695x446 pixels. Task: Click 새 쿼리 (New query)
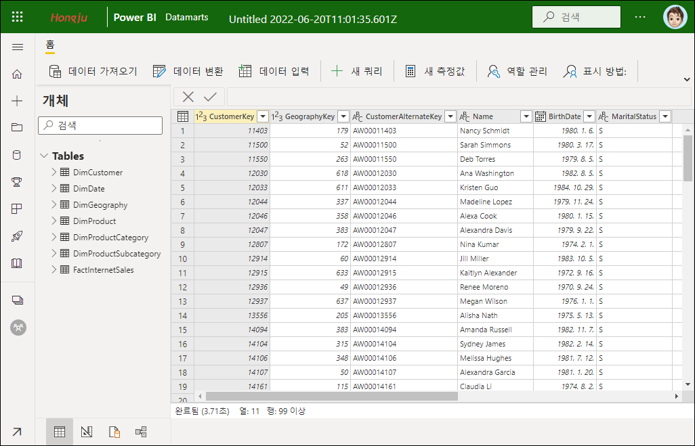pyautogui.click(x=356, y=71)
